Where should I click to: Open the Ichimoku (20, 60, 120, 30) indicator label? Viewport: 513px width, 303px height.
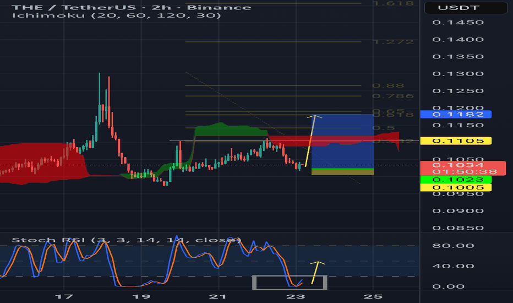click(x=116, y=15)
